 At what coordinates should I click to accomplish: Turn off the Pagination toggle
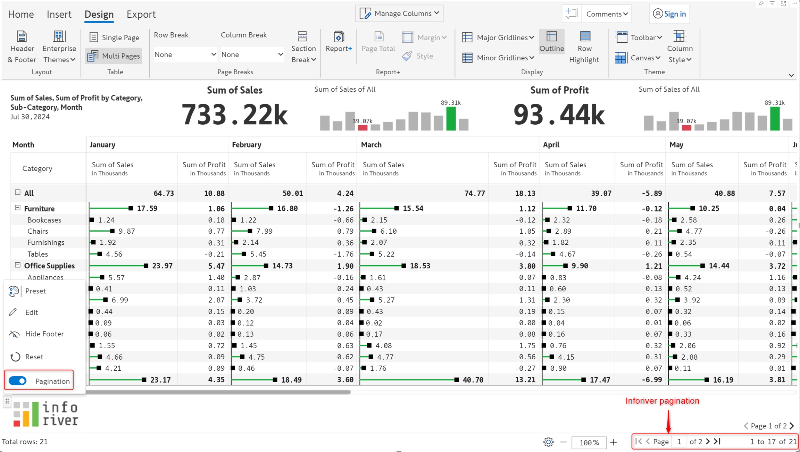click(18, 381)
